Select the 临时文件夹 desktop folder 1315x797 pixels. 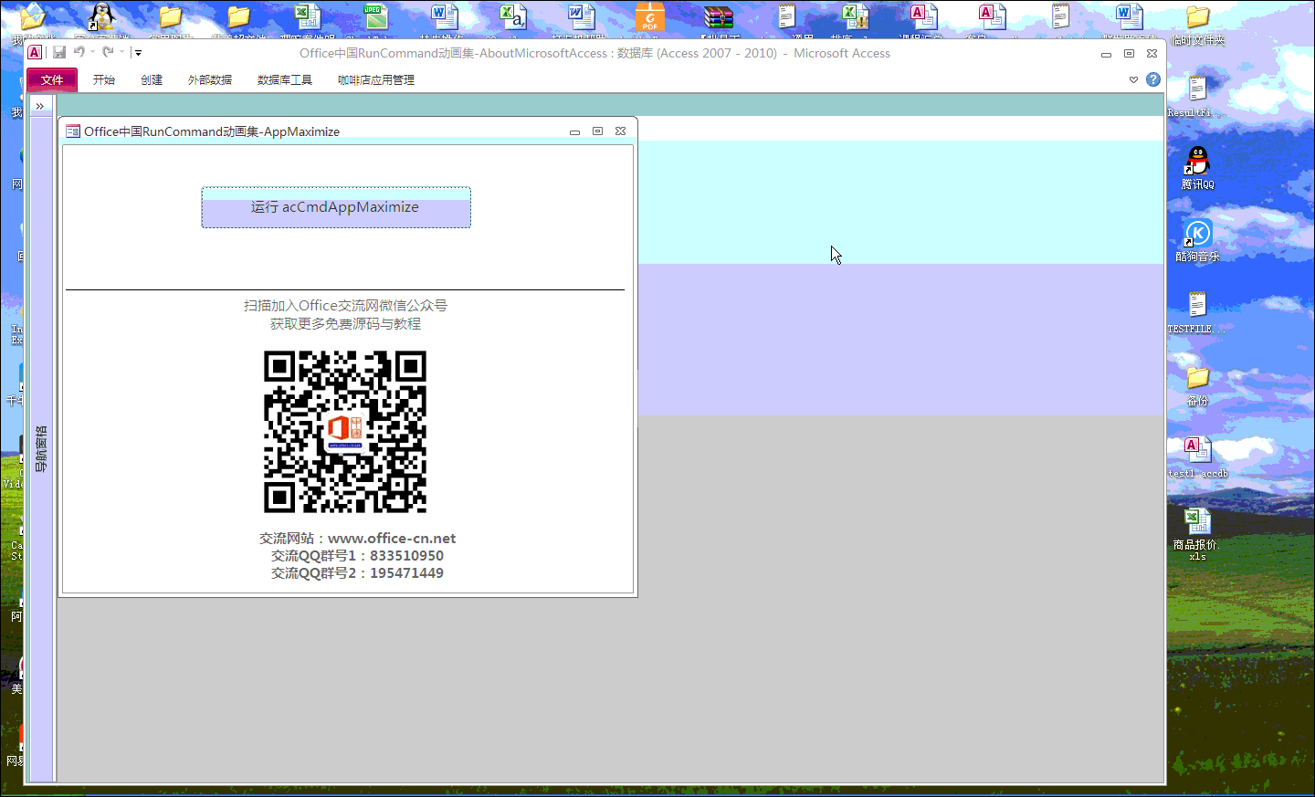click(x=1197, y=24)
